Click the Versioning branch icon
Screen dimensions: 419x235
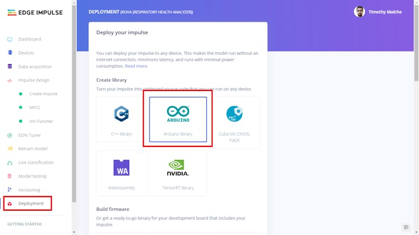click(x=10, y=190)
